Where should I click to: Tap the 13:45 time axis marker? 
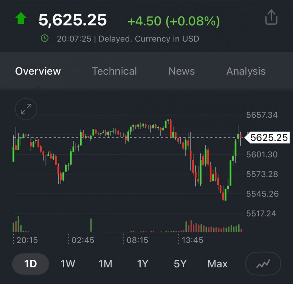click(x=192, y=240)
